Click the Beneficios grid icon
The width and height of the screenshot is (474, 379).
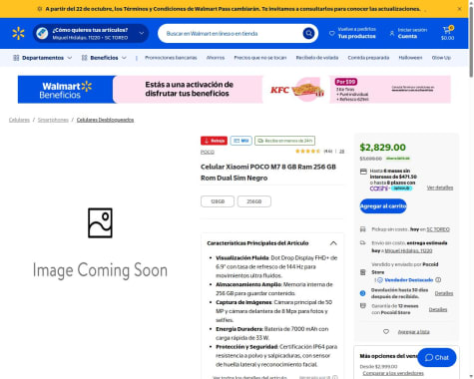(85, 58)
